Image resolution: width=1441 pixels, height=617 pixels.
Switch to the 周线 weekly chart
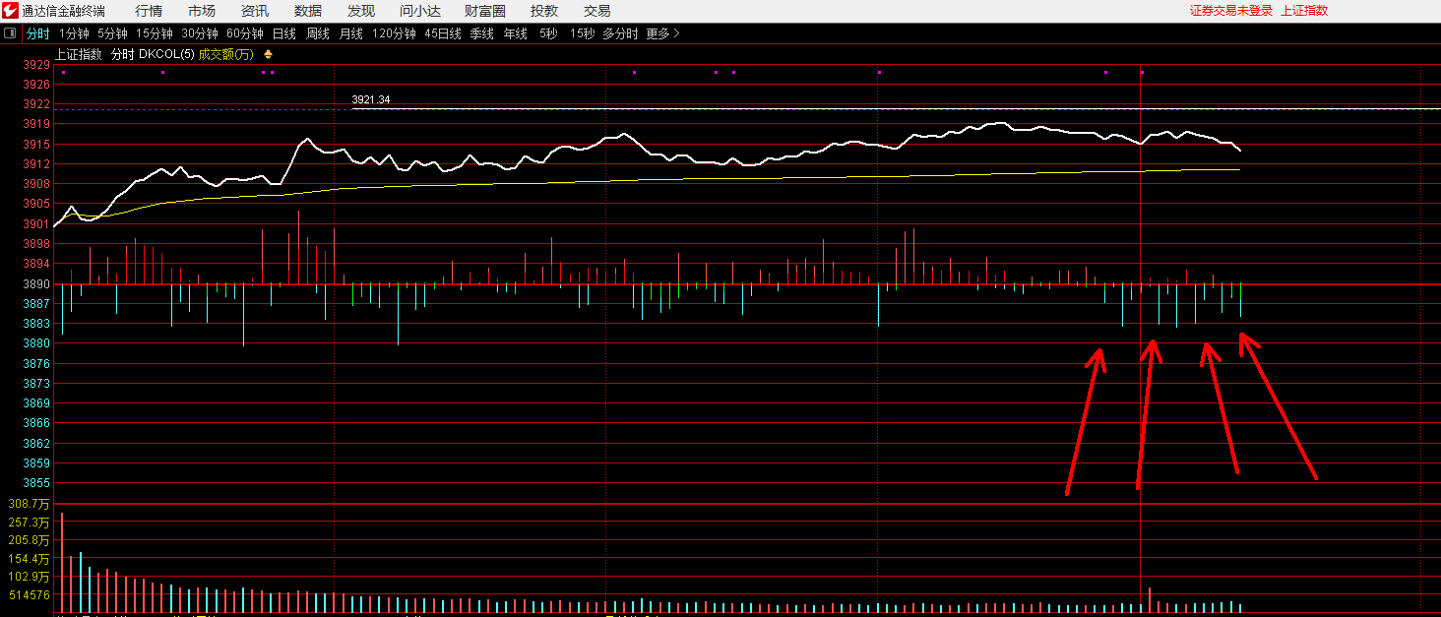318,33
